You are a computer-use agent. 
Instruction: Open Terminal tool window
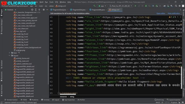(45, 100)
